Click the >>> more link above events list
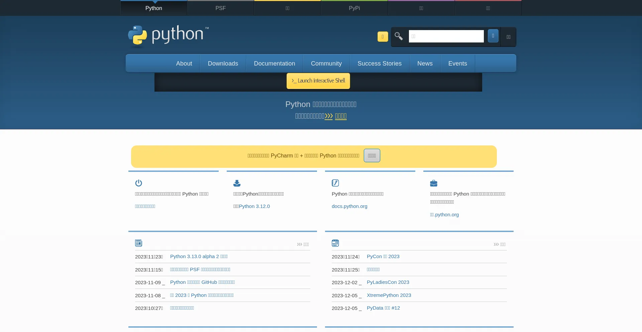Image resolution: width=642 pixels, height=332 pixels. click(500, 244)
